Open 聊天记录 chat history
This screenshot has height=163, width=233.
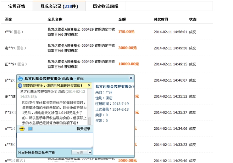pyautogui.click(x=83, y=129)
